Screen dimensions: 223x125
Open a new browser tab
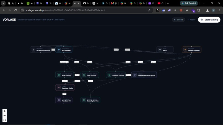tap(168, 3)
